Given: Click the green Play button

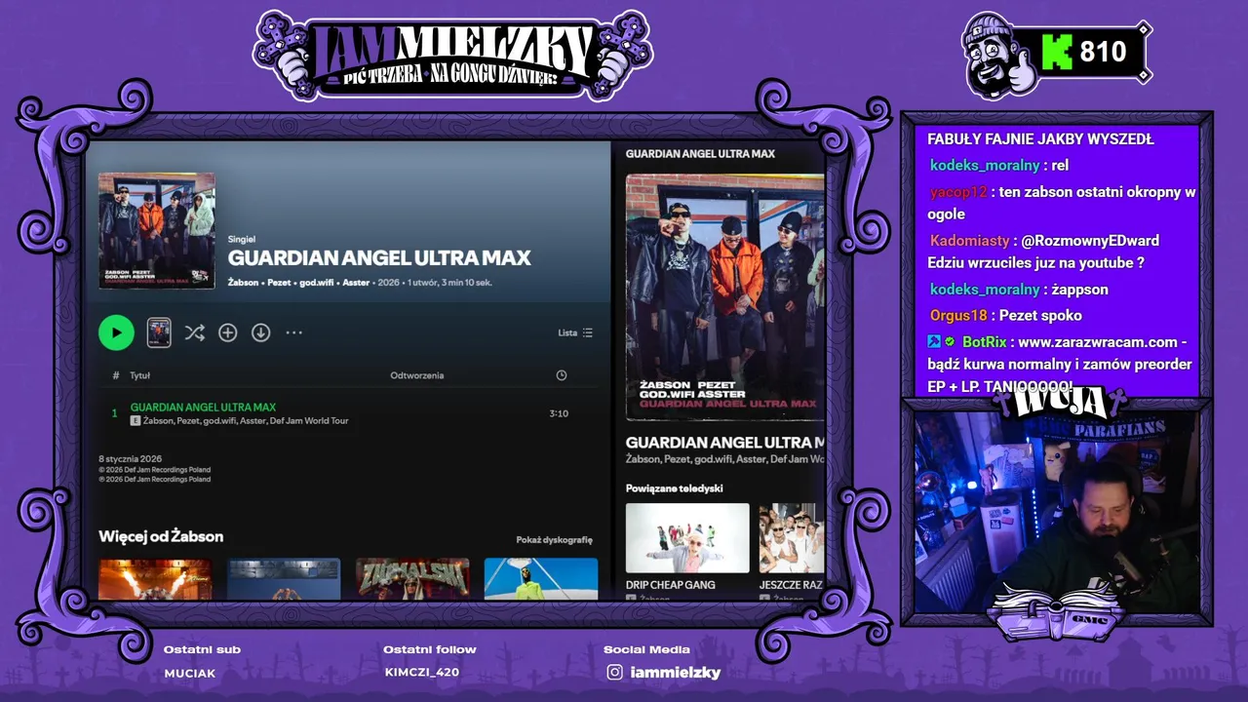Looking at the screenshot, I should pyautogui.click(x=116, y=332).
